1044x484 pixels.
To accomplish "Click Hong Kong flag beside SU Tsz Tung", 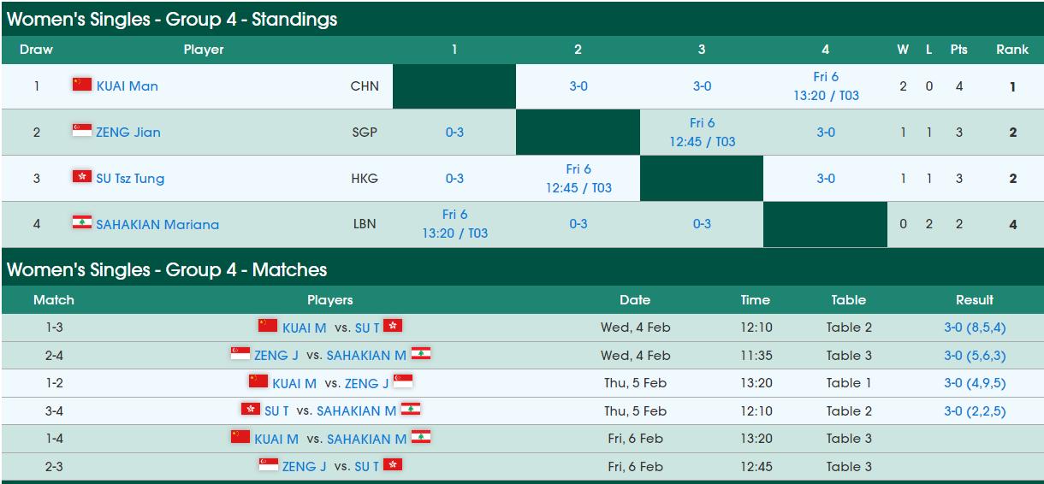I will 82,177.
